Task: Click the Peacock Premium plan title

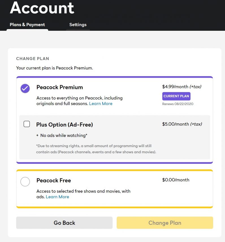Action: pyautogui.click(x=60, y=87)
